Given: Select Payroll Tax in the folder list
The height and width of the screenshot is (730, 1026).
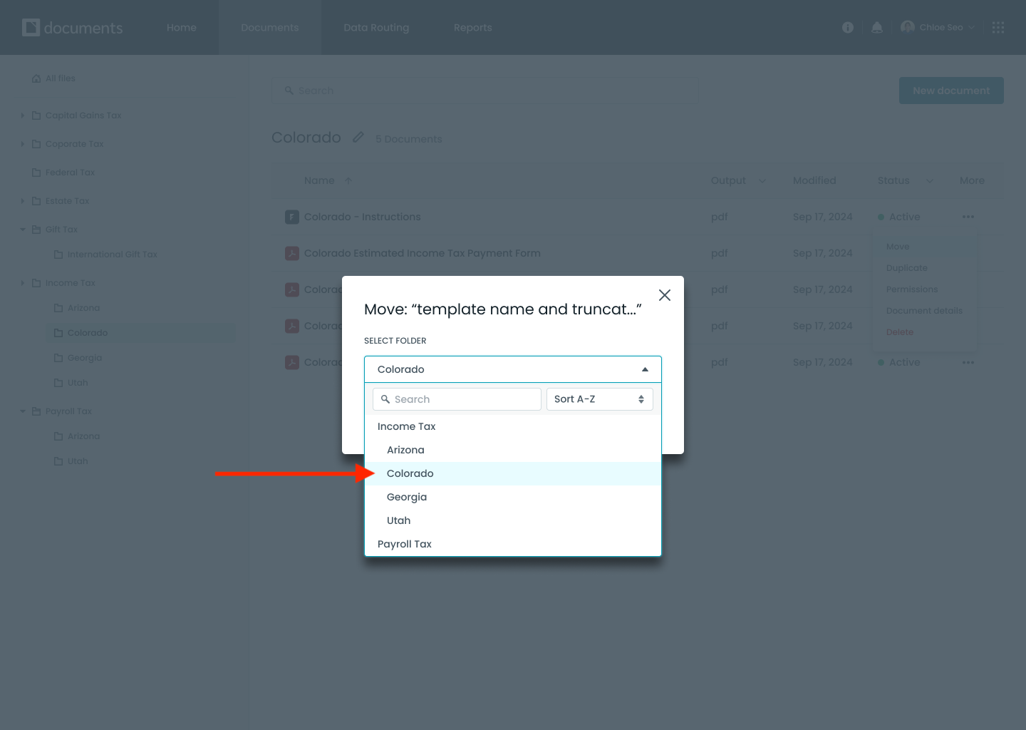Looking at the screenshot, I should pos(405,544).
